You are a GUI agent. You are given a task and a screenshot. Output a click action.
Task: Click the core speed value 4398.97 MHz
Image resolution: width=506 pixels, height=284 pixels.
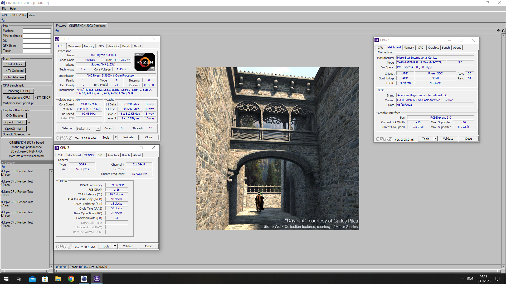(89, 104)
